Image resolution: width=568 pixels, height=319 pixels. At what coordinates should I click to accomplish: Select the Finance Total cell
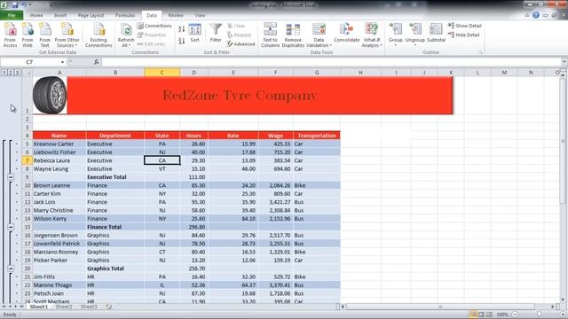[115, 227]
